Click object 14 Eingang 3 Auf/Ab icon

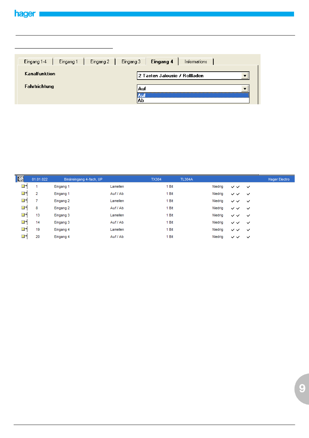pyautogui.click(x=24, y=222)
